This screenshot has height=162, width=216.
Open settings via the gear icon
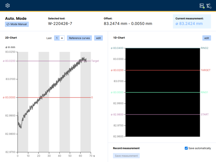pyautogui.click(x=8, y=5)
